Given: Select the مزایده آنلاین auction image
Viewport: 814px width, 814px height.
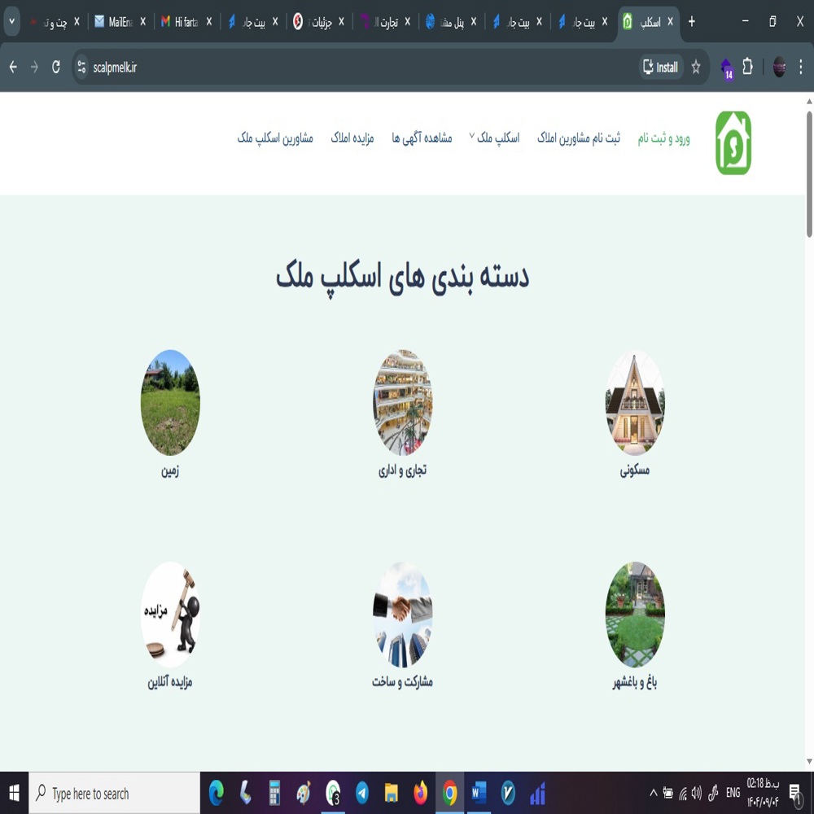Looking at the screenshot, I should (x=170, y=615).
